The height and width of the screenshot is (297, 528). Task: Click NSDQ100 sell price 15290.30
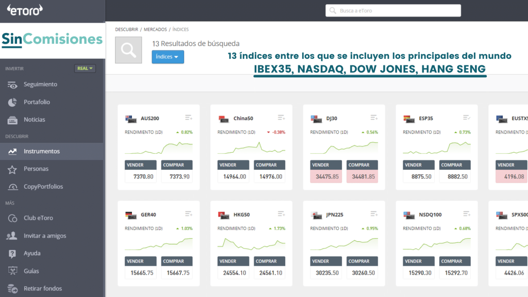coord(419,273)
